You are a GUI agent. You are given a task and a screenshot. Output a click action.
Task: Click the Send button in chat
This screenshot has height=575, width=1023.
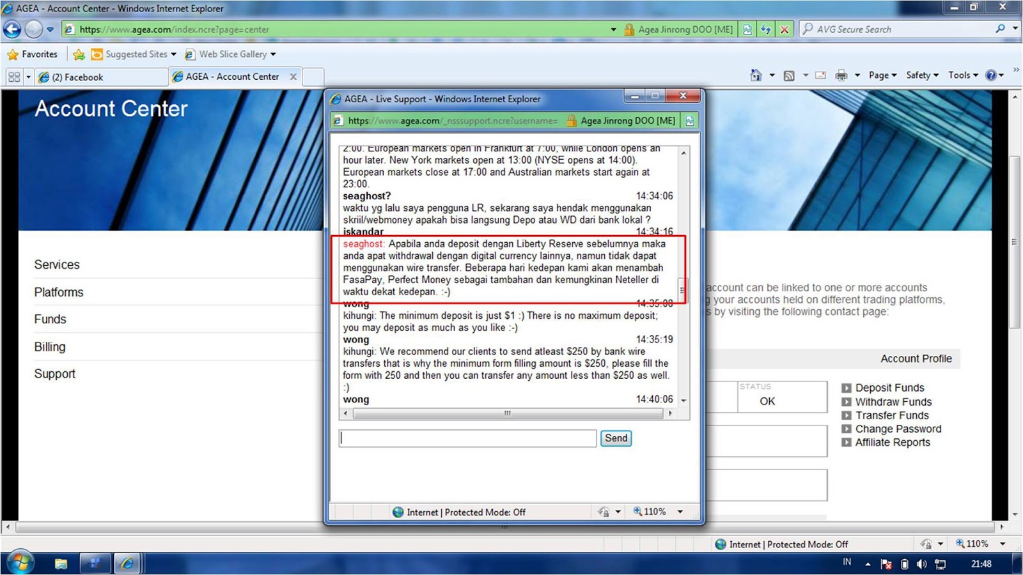pos(616,438)
